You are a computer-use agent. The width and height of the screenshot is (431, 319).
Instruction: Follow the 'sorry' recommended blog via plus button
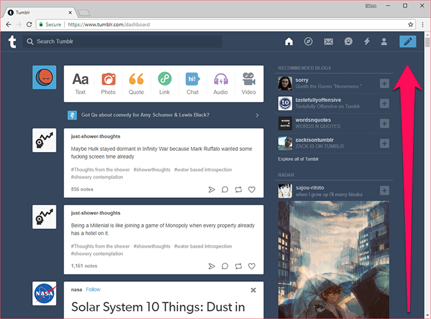coord(384,83)
